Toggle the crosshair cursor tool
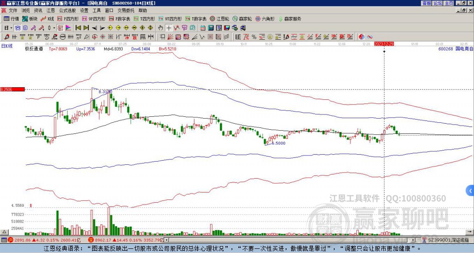Image resolution: width=474 pixels, height=253 pixels. (x=168, y=28)
